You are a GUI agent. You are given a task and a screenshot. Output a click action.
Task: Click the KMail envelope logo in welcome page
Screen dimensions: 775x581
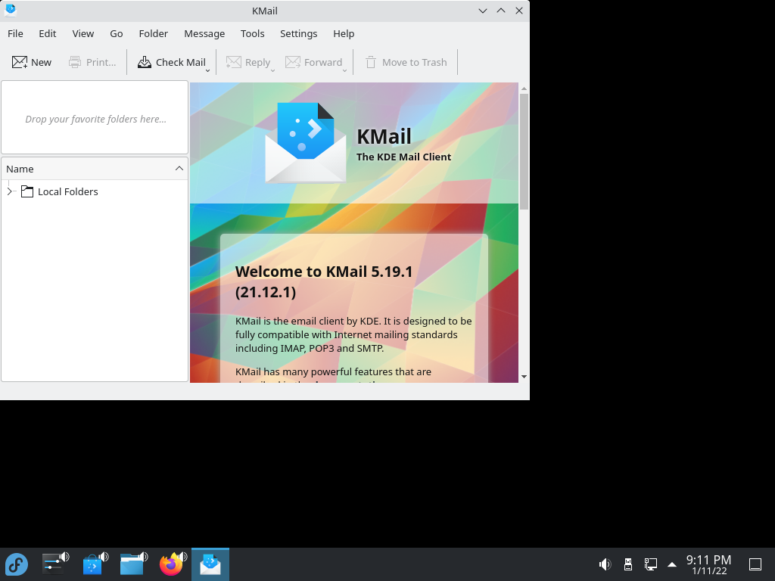pos(306,143)
